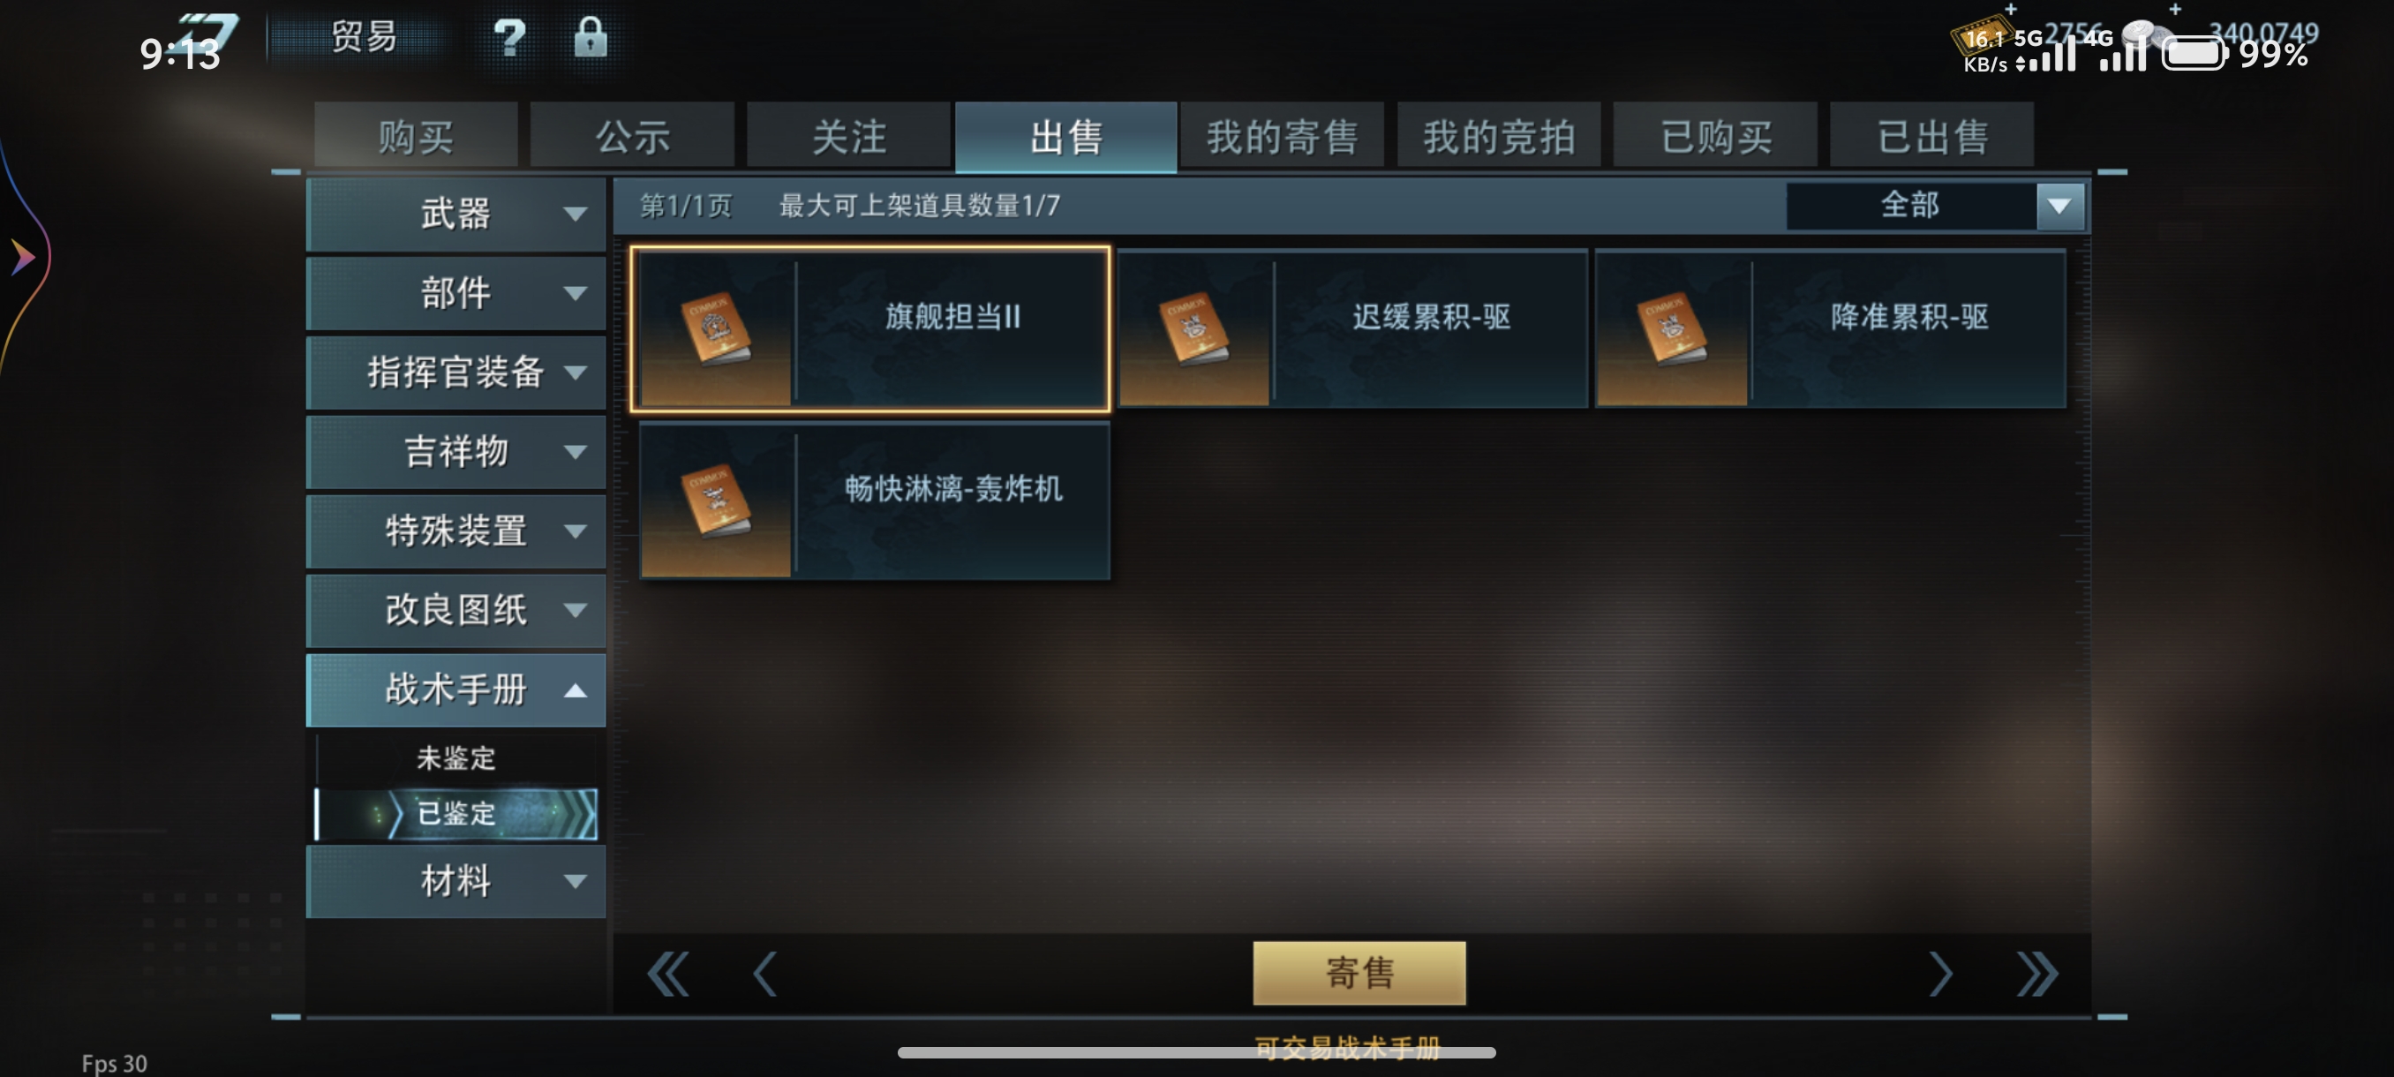Tap the padlock icon in header
2394x1077 pixels.
pyautogui.click(x=591, y=37)
